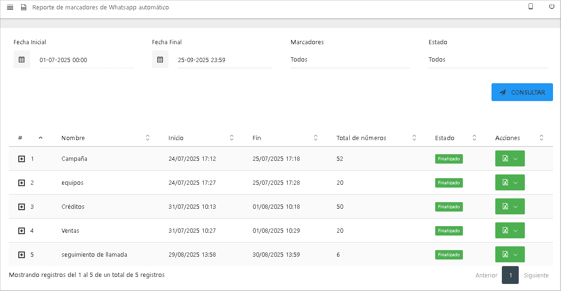Open the Marcadores dropdown
The image size is (561, 291).
point(350,60)
